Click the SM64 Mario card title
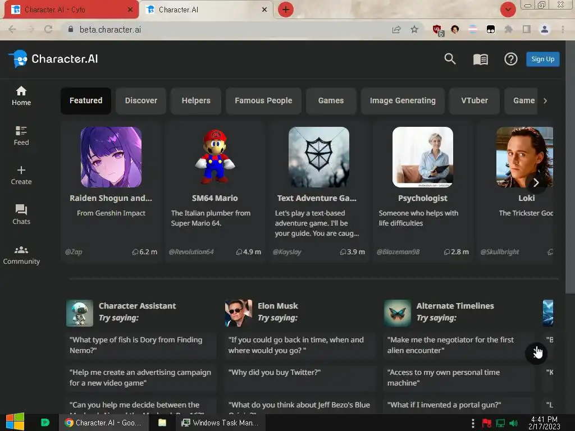Screen dimensions: 575x431 tap(215, 198)
